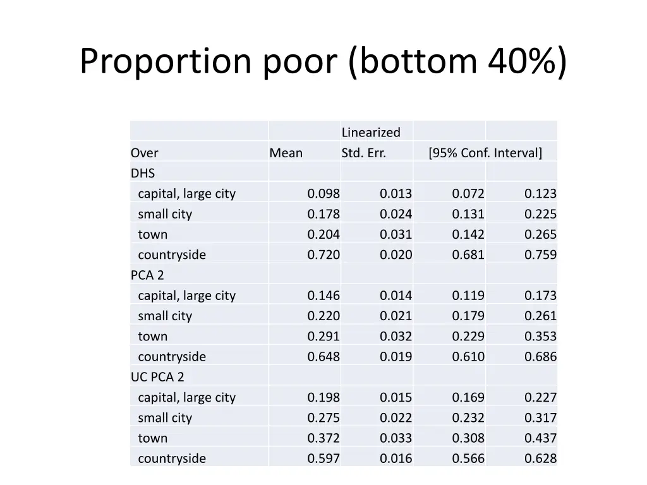Select the cell containing 0.098

(323, 194)
